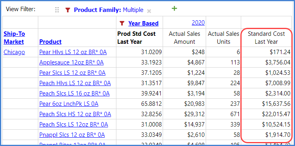Viewport: 295px width, 146px height.
Task: Open Applesauce 12oz BR* 0A product link
Action: [71, 62]
